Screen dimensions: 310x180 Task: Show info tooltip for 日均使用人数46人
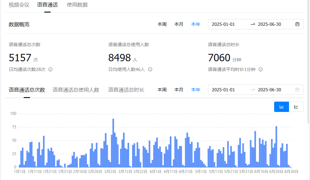150,69
